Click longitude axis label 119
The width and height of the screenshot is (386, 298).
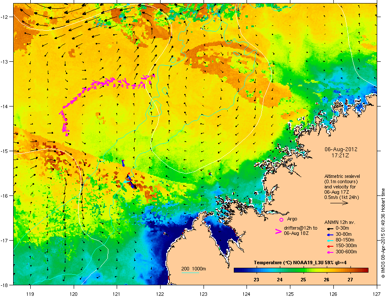[x=30, y=294]
